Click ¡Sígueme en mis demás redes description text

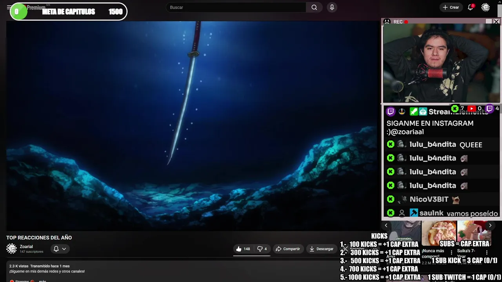tap(47, 271)
